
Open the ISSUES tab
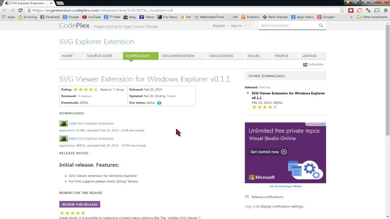click(x=258, y=56)
